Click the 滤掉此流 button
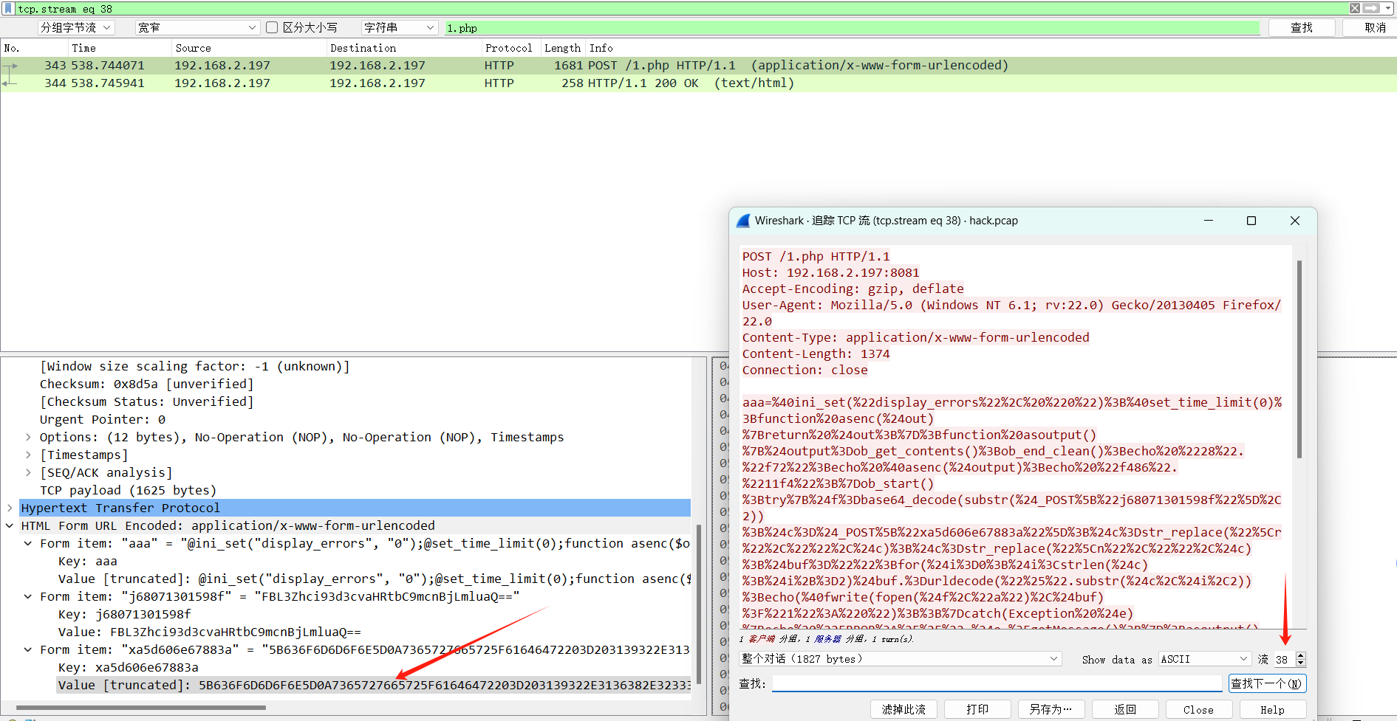This screenshot has height=721, width=1397. pos(904,709)
